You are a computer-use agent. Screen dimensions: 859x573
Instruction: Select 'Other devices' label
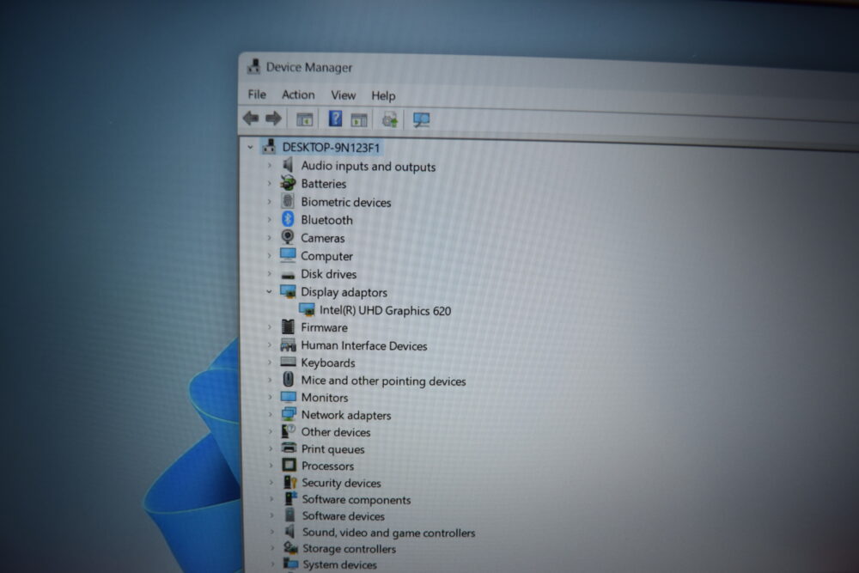(336, 432)
